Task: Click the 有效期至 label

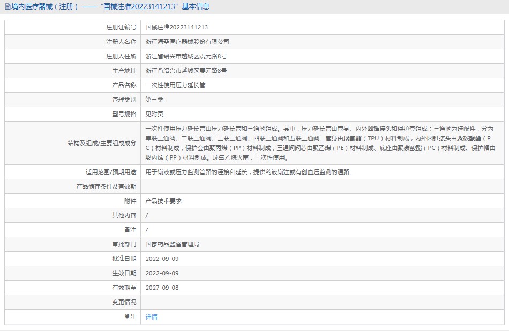Action: [124, 288]
